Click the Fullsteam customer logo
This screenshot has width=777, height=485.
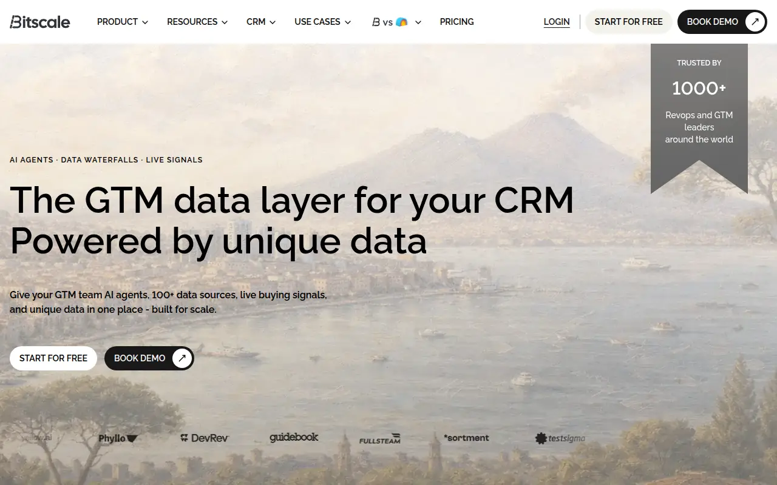click(x=380, y=439)
